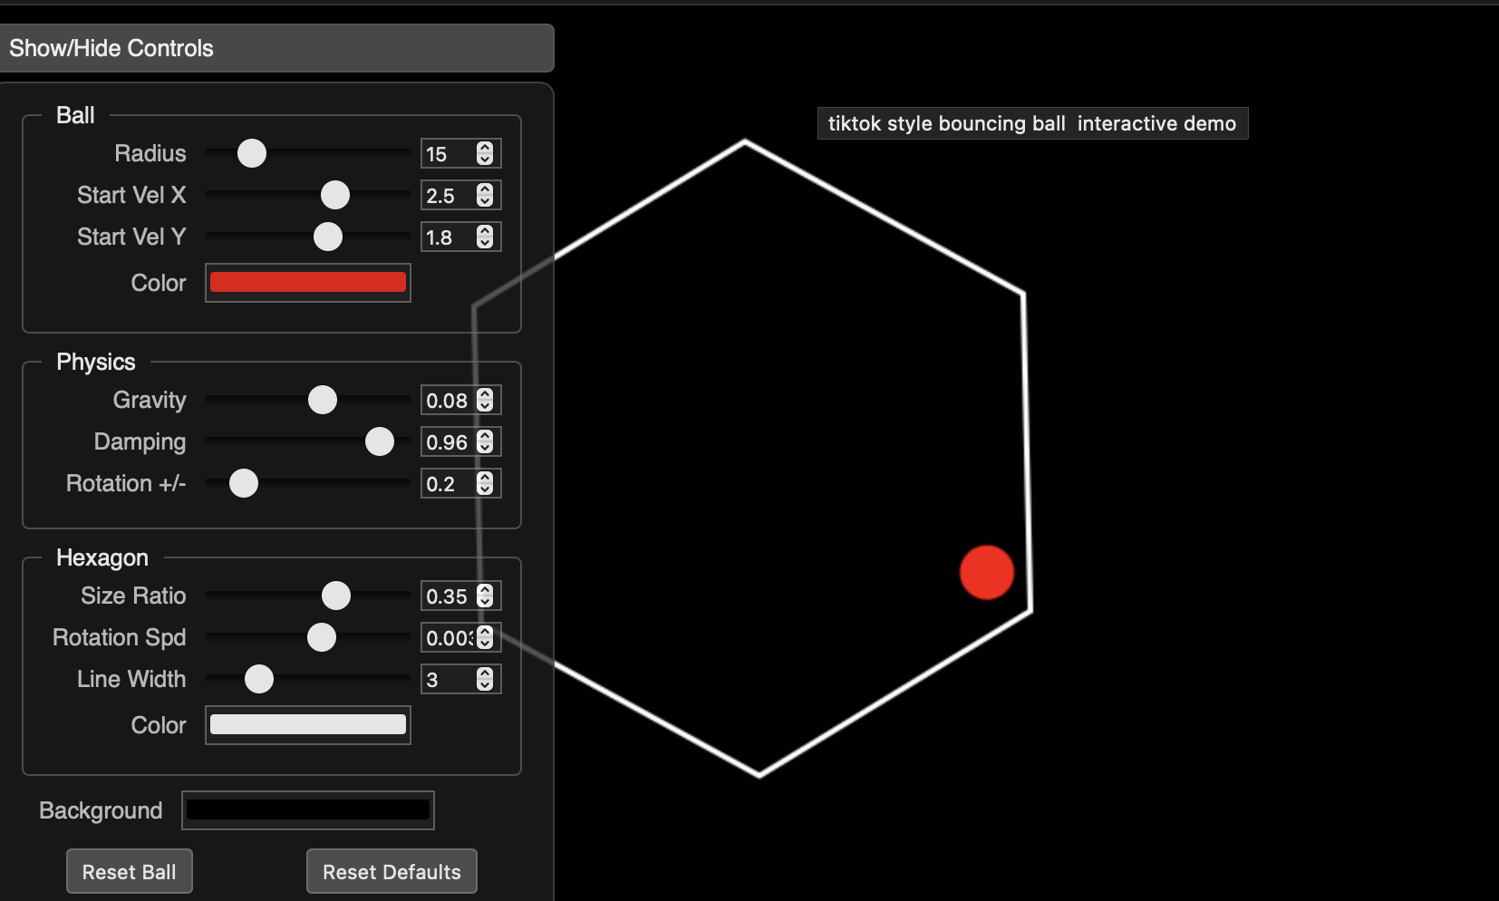This screenshot has width=1499, height=901.
Task: Focus the Rotation Spd number field
Action: [x=449, y=638]
